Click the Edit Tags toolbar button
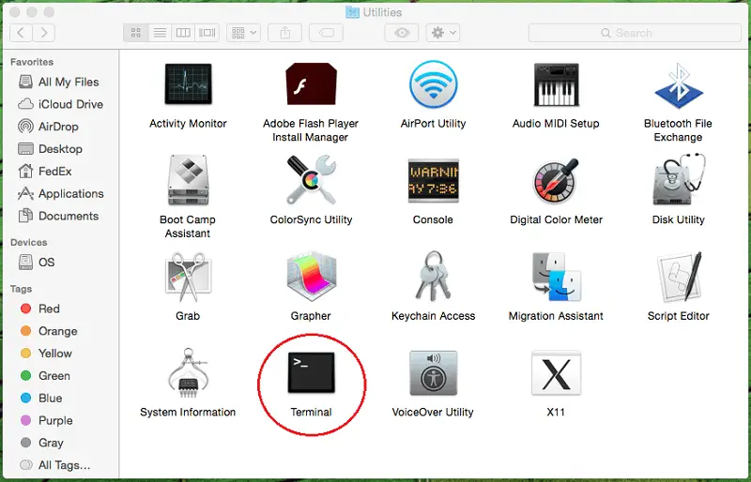The image size is (751, 482). coord(326,33)
